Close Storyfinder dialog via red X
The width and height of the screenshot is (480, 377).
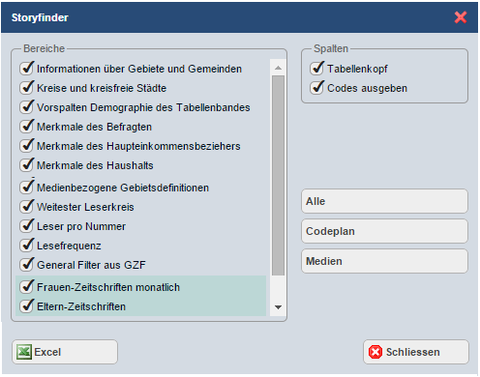[461, 17]
